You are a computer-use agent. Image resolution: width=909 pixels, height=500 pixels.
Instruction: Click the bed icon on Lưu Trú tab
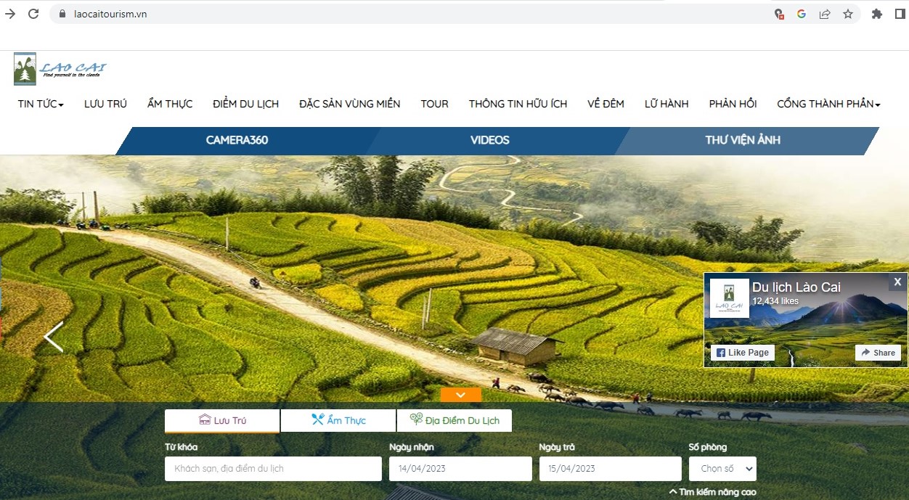[205, 420]
